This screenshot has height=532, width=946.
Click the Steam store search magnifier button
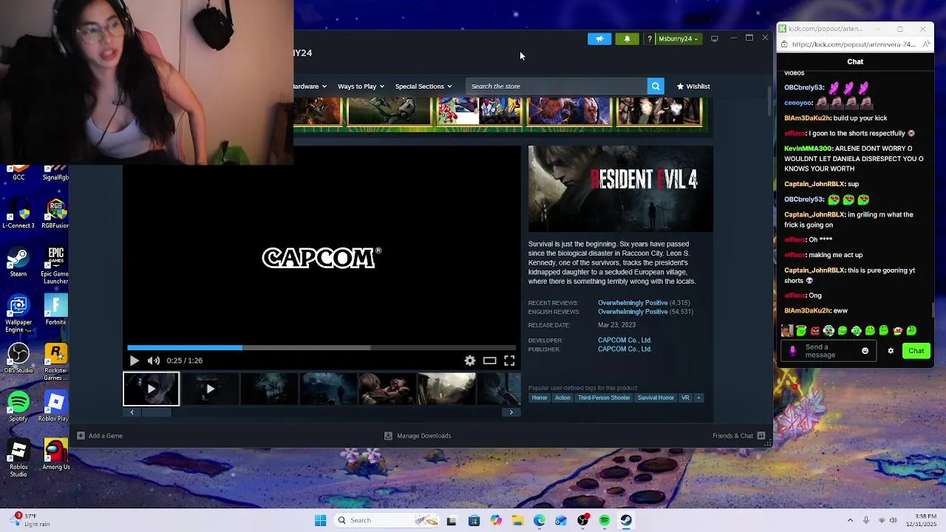click(x=656, y=86)
